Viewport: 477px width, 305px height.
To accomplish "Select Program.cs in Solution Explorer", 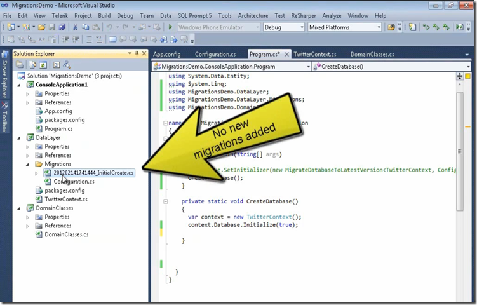I will (58, 129).
